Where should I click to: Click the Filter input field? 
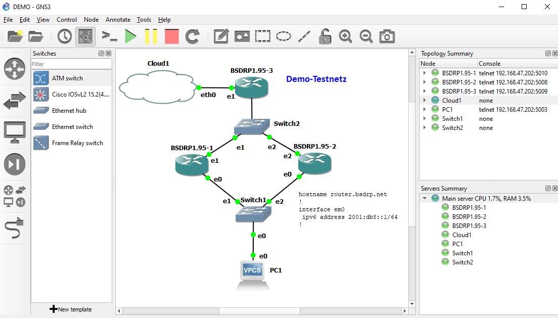click(71, 64)
